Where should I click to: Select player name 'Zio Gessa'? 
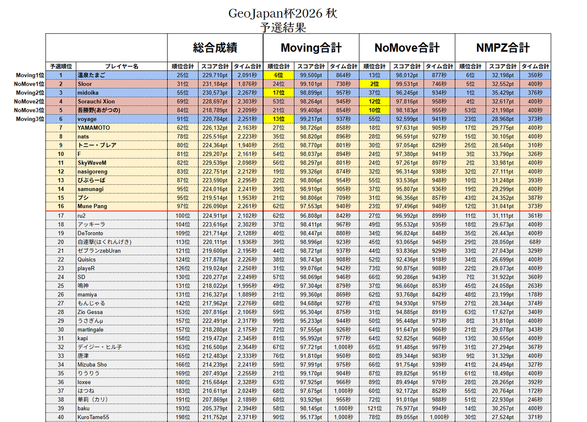(x=90, y=312)
